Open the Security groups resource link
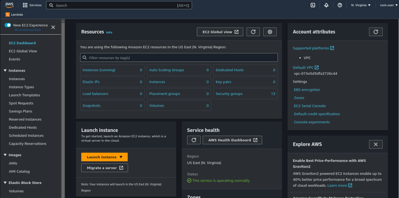Viewport: 399px width, 198px height. tap(229, 94)
